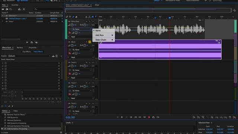This screenshot has width=238, height=134.
Task: Select the Voice file row
Action: point(32,22)
